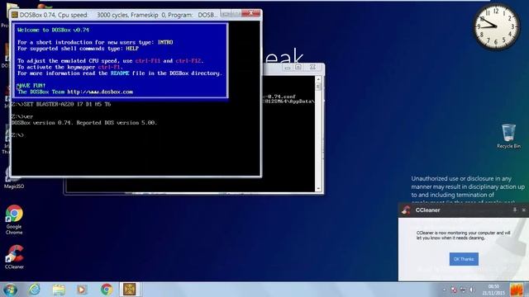
Task: Click 'ctrl-F12' in the welcome banner
Action: (188, 61)
